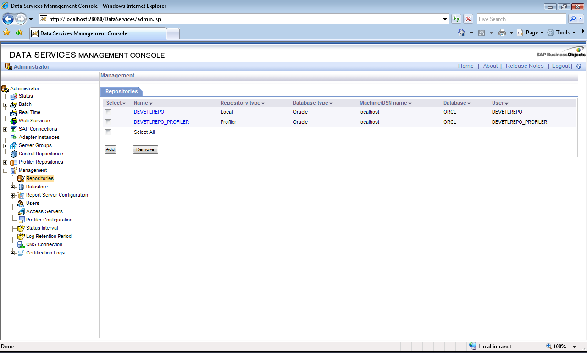Click the Batch node icon
The width and height of the screenshot is (587, 353).
(x=14, y=105)
